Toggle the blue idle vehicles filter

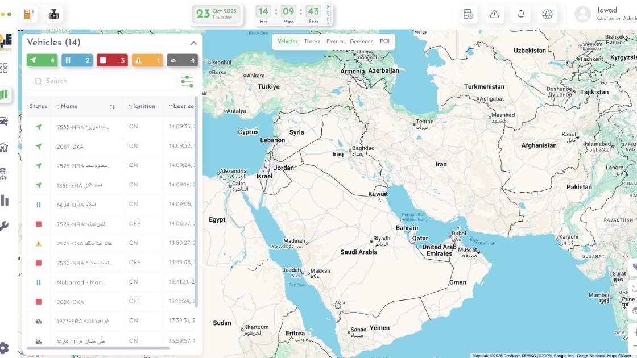coord(77,60)
